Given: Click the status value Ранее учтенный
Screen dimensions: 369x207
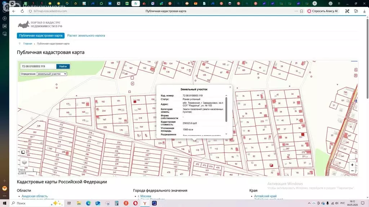Looking at the screenshot, I should (x=191, y=99).
